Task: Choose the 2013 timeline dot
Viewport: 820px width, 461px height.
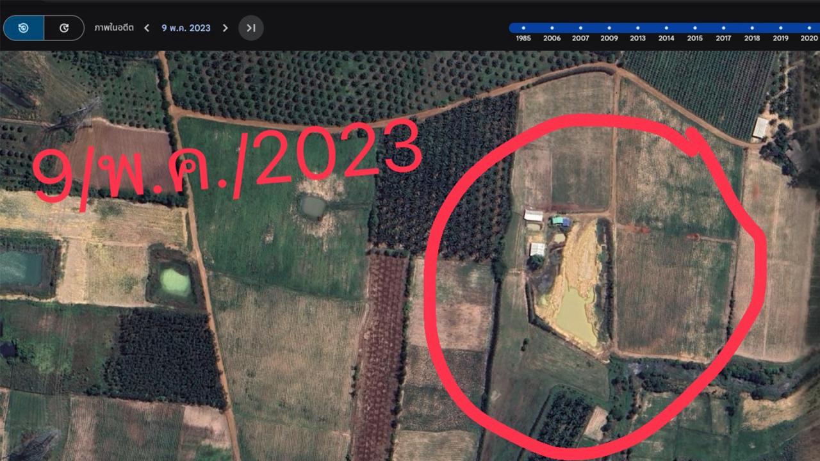Action: (637, 28)
